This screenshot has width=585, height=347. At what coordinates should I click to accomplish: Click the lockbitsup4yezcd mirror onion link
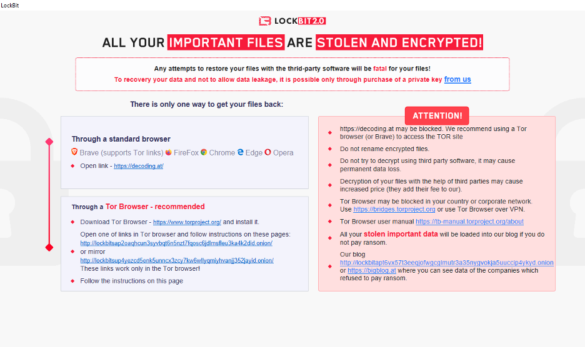[177, 260]
